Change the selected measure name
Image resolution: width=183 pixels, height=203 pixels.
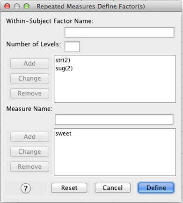(29, 152)
